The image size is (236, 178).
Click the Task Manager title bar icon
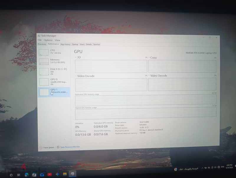coord(39,35)
